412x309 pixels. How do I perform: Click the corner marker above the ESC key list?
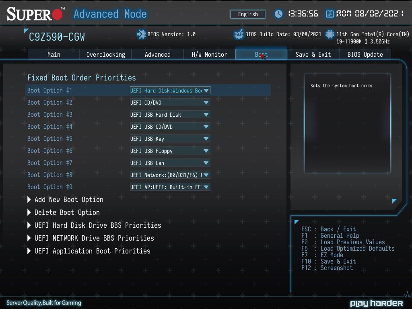tap(297, 222)
